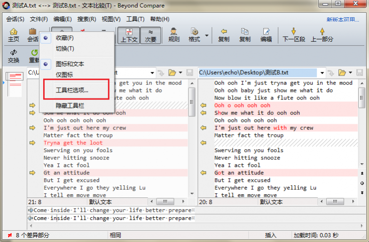
Task: Click the left pane vertical scrollbar thumb
Action: point(192,102)
